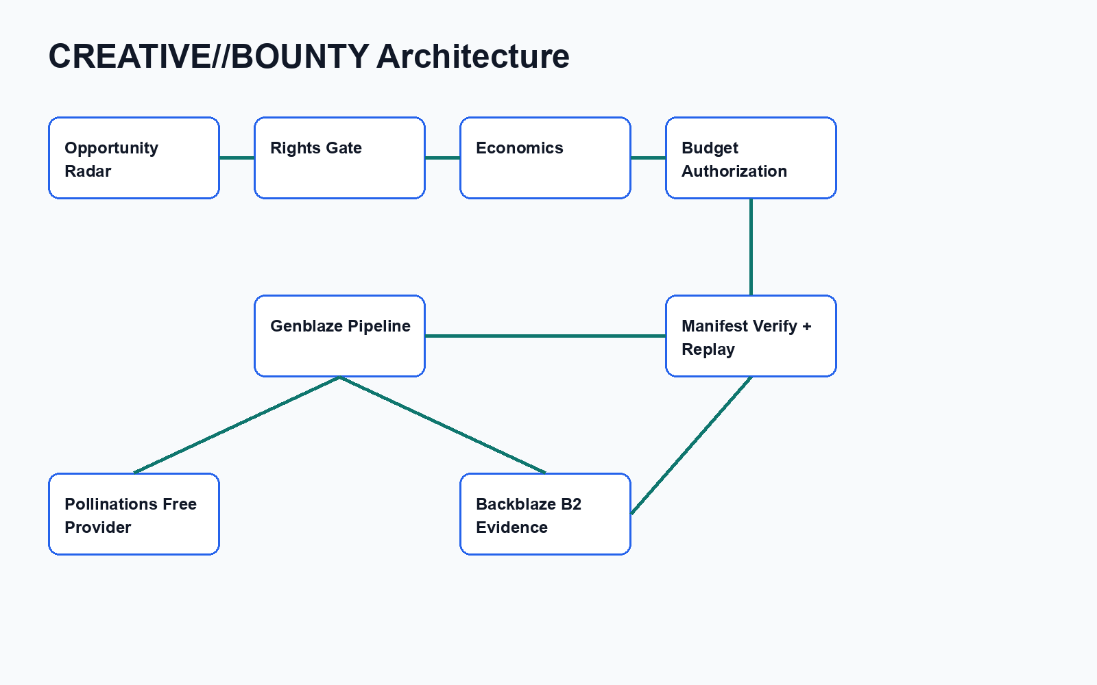This screenshot has height=685, width=1097.
Task: Select the Pollinations Free Provider box
Action: (134, 514)
